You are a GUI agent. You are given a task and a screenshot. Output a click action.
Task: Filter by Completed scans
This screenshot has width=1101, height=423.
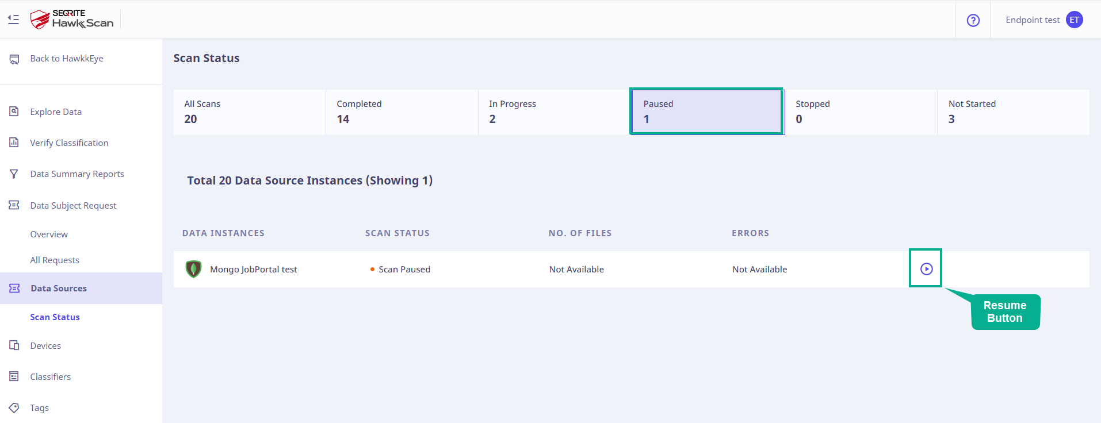coord(402,112)
